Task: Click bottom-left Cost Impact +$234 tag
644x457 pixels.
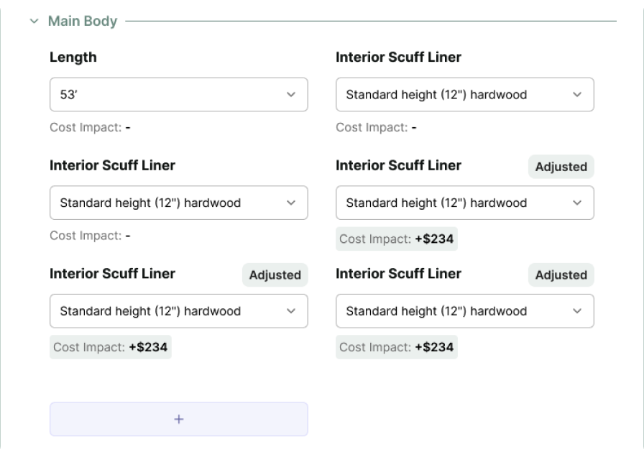Action: point(111,347)
